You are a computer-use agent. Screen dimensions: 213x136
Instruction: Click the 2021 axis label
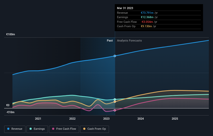(38, 119)
